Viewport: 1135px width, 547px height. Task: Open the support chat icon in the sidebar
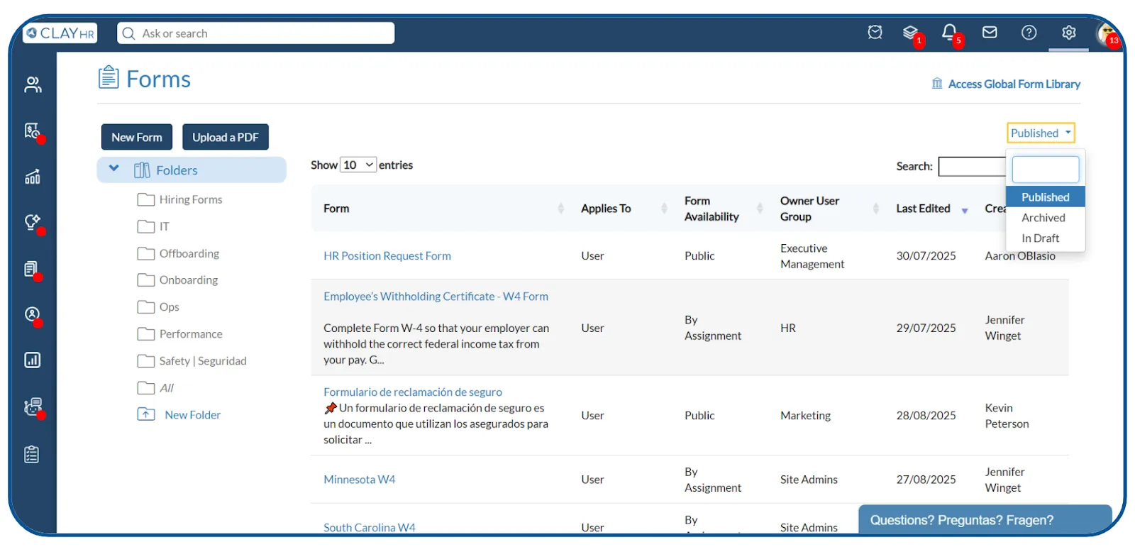(x=33, y=407)
